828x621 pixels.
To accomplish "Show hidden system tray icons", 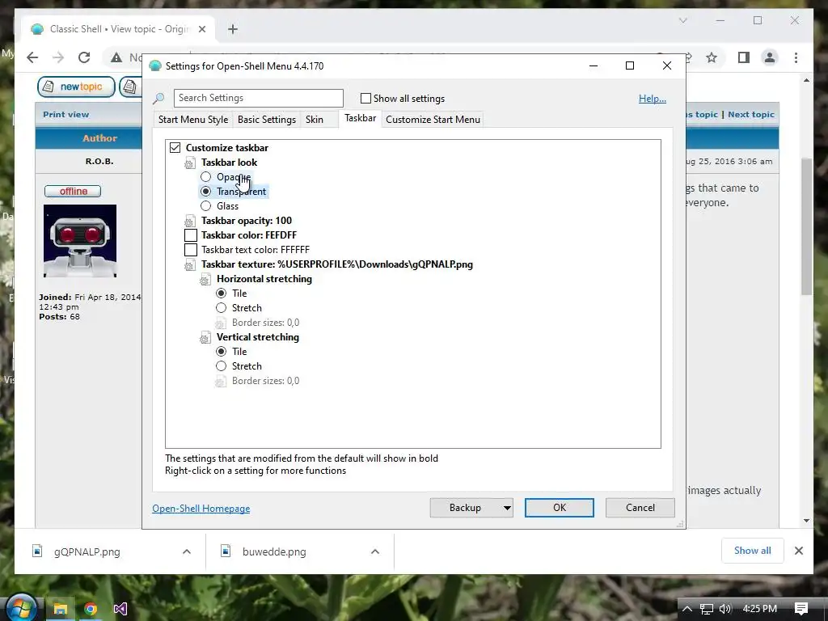I will click(686, 609).
